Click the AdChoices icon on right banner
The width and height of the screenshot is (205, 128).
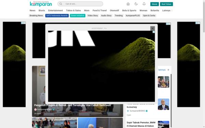tap(198, 23)
